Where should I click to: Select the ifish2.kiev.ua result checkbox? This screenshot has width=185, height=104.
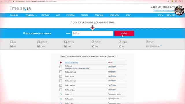tap(61, 81)
